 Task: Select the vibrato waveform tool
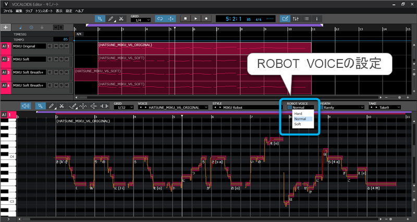[83, 106]
